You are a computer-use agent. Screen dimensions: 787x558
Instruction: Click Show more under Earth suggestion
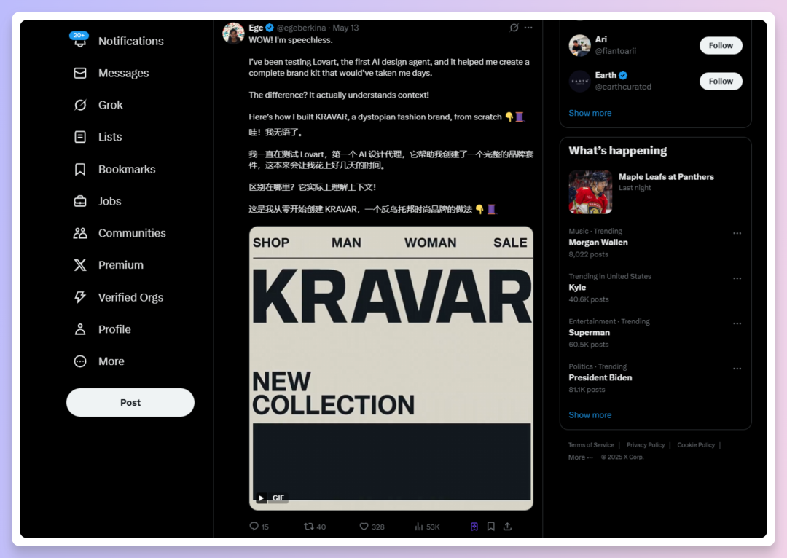(590, 113)
